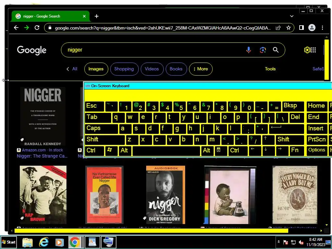Open File Explorer from the taskbar
Viewport: 332px width, 249px height.
click(28, 242)
